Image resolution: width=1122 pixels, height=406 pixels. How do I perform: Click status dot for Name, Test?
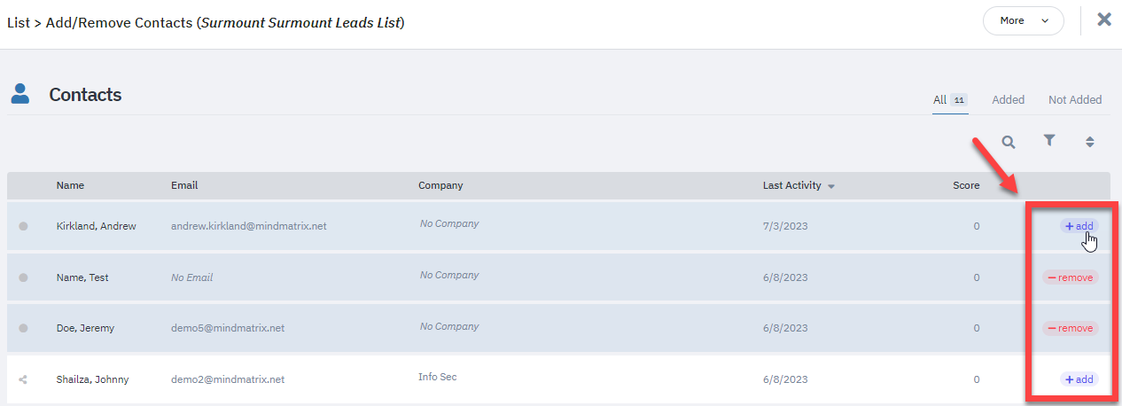(x=23, y=277)
